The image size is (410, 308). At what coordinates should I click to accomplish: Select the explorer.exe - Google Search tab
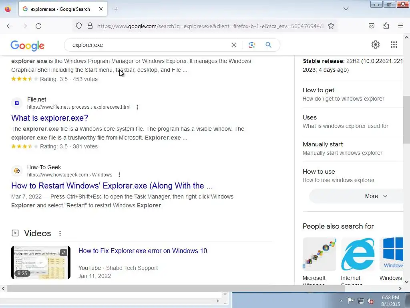click(60, 9)
